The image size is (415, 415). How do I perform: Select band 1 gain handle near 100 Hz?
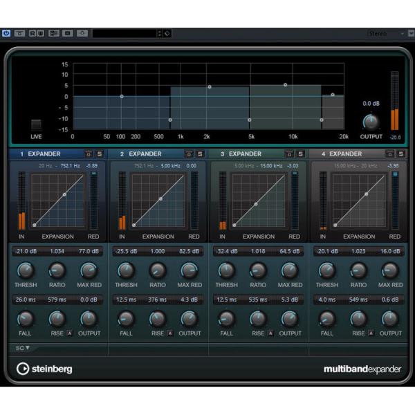point(122,96)
